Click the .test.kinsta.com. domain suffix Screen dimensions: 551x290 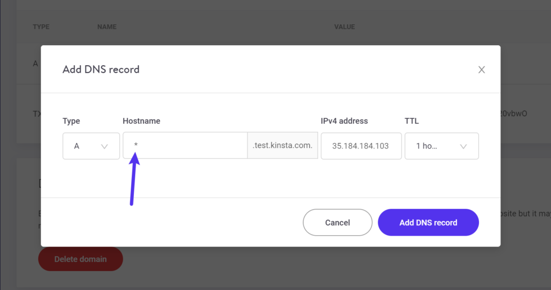pos(282,146)
